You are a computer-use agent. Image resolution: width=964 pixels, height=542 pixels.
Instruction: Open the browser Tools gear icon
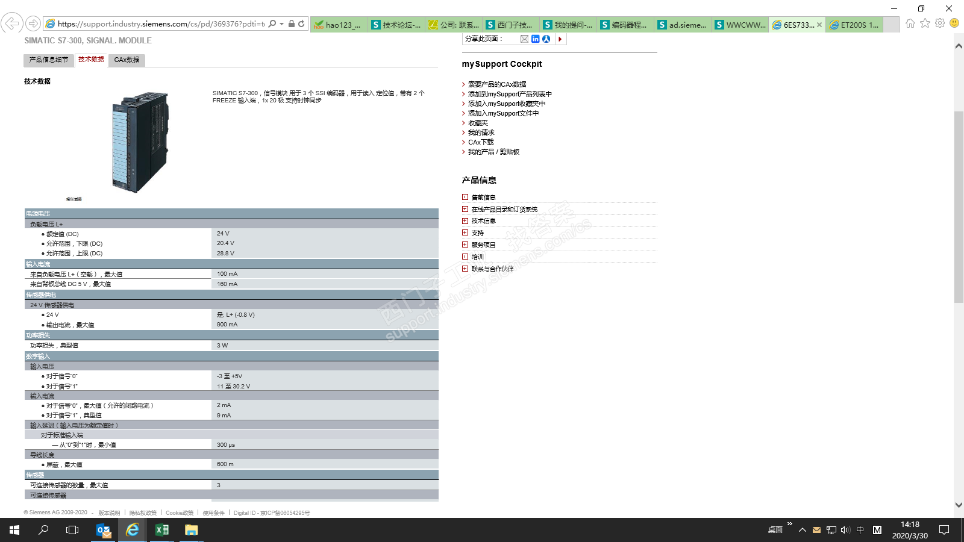coord(940,23)
